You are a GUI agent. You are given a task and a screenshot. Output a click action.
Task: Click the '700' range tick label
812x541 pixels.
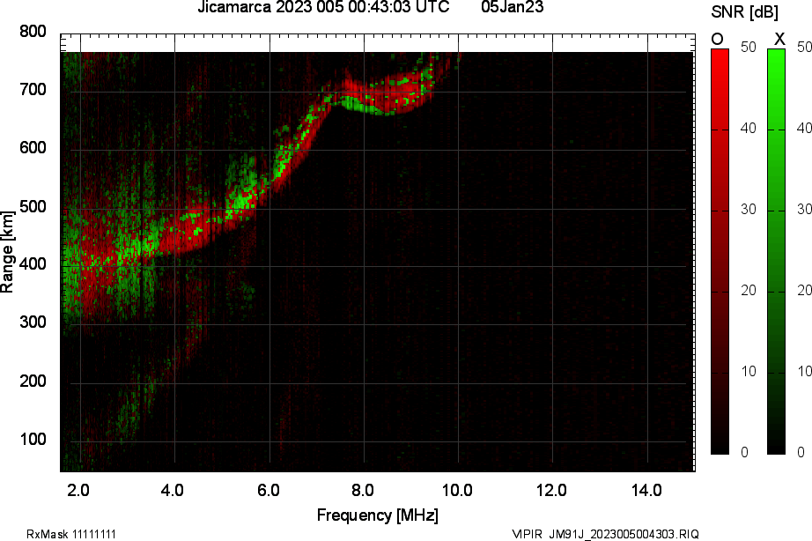click(33, 90)
